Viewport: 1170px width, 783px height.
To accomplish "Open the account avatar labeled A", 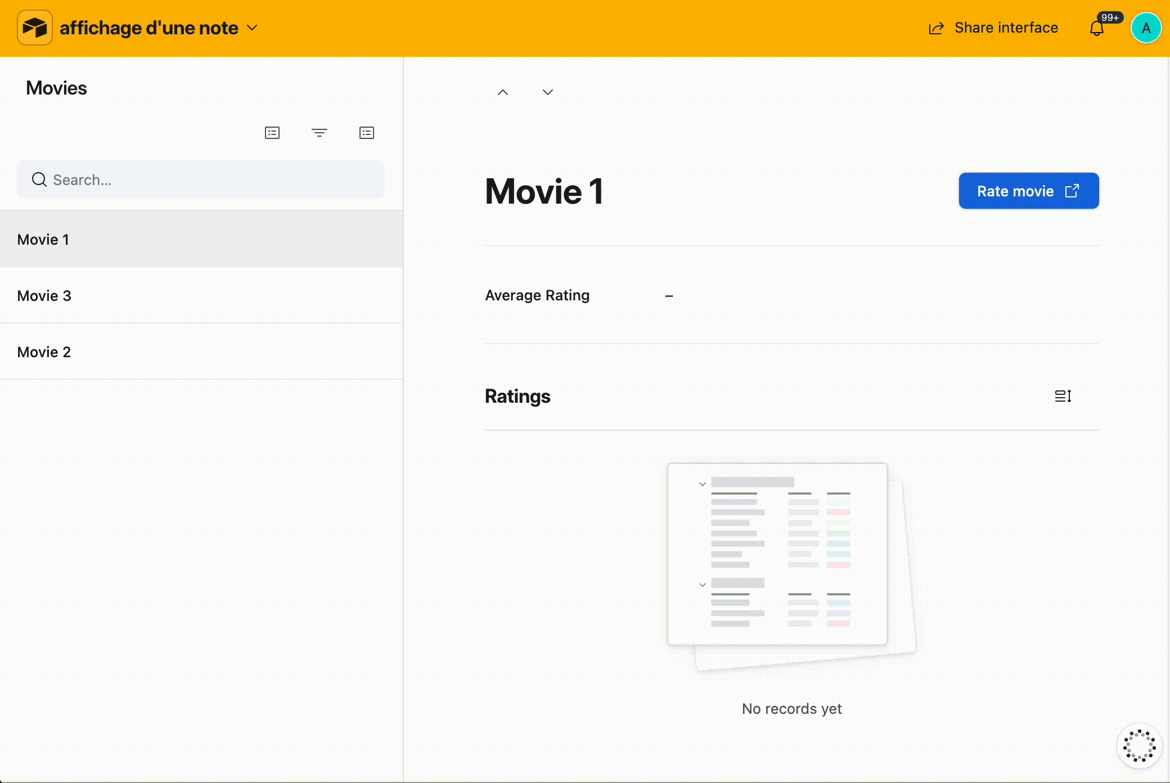I will [1146, 28].
